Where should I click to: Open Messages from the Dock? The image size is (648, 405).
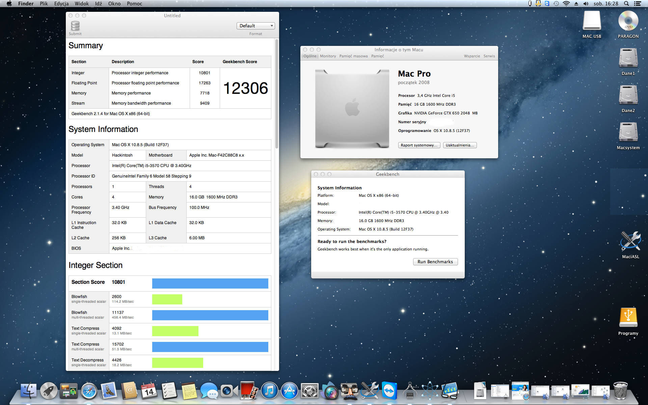click(209, 391)
